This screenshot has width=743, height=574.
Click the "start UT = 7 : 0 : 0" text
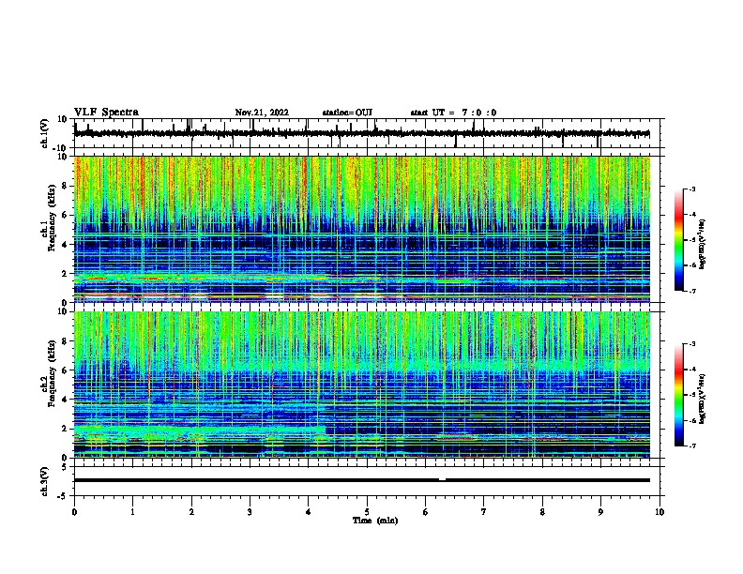453,113
